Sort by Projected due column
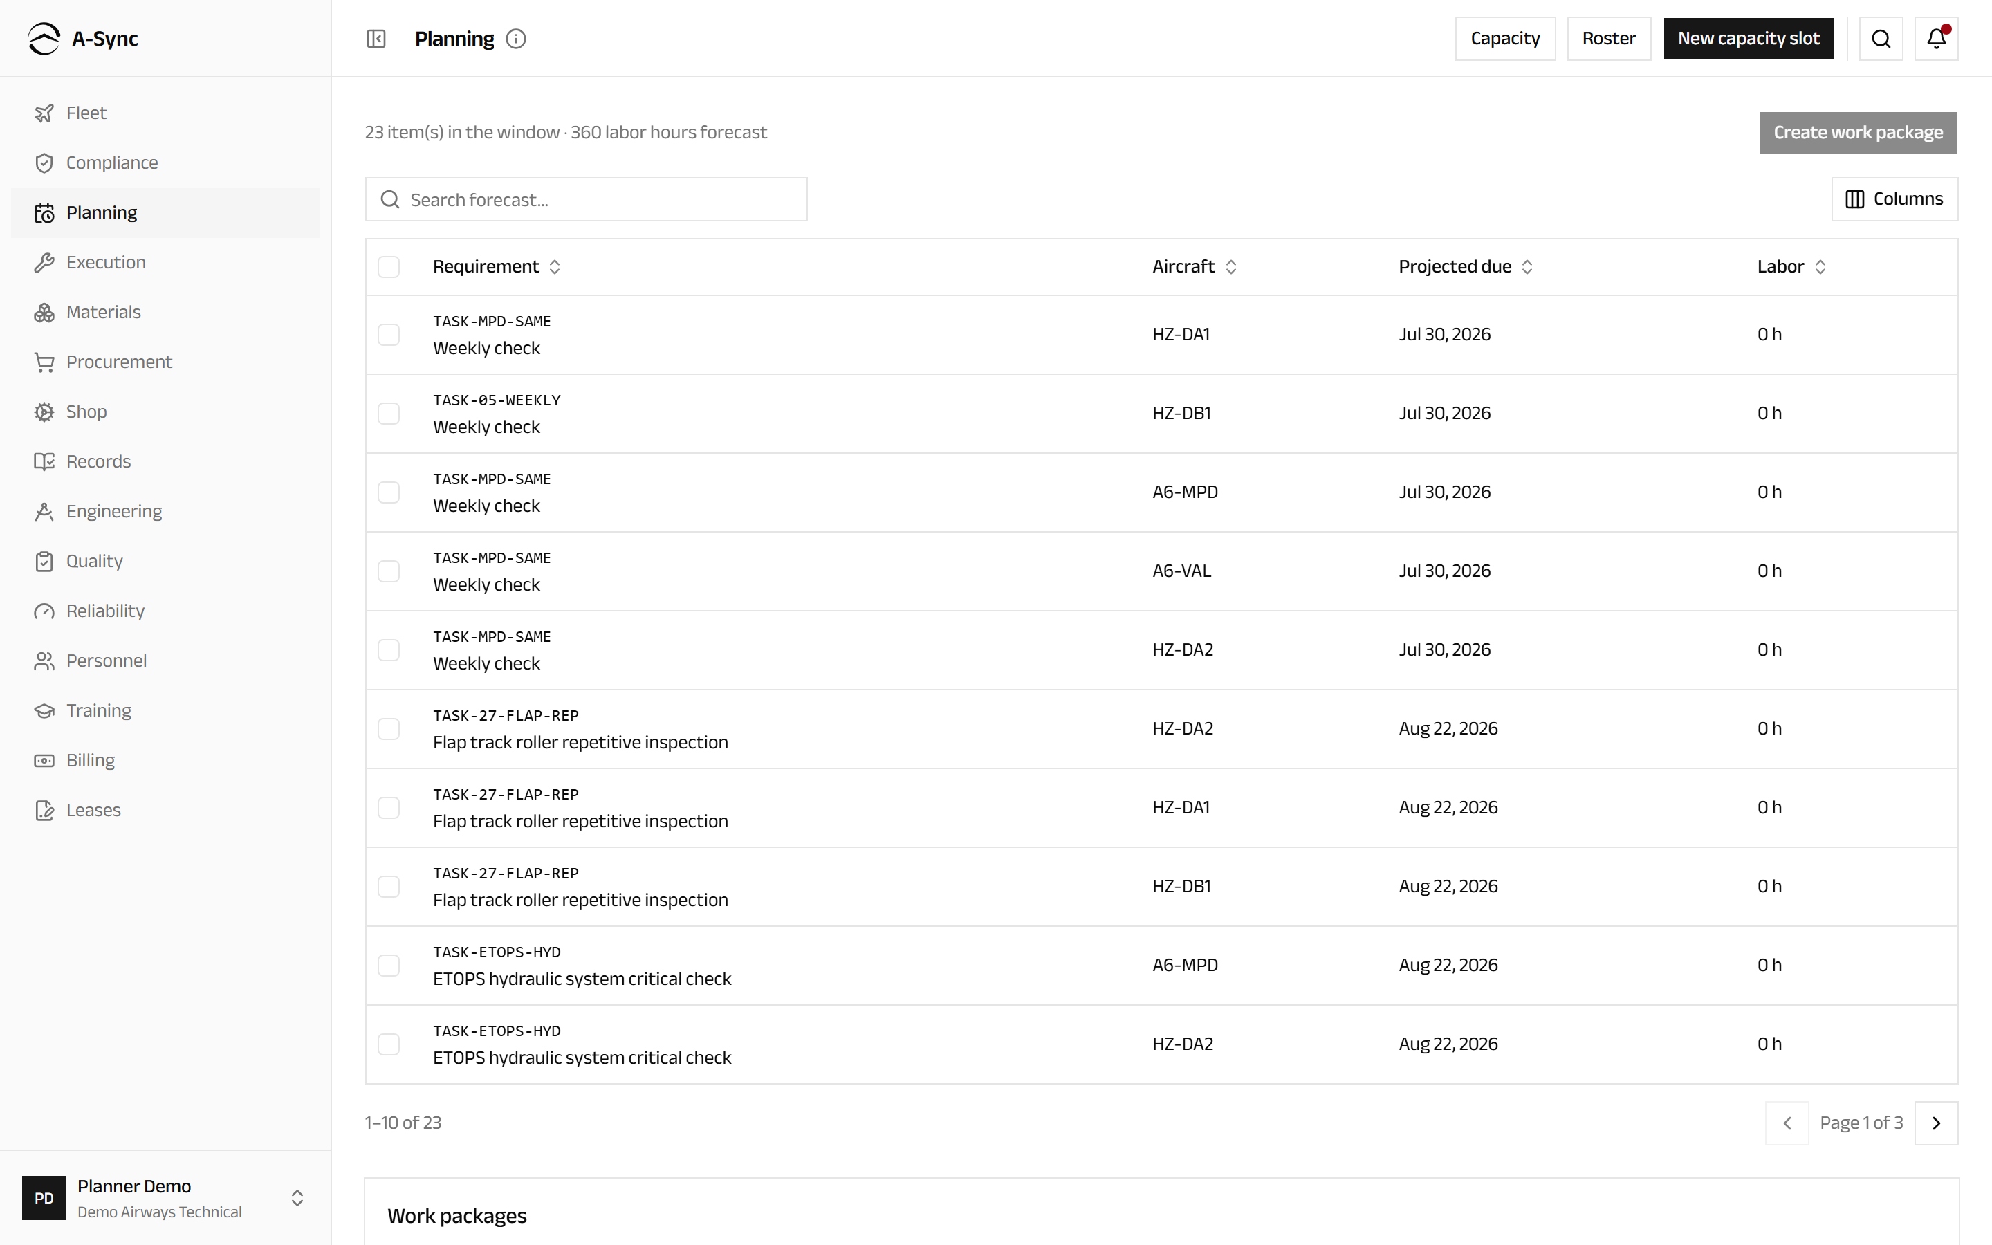 tap(1465, 267)
